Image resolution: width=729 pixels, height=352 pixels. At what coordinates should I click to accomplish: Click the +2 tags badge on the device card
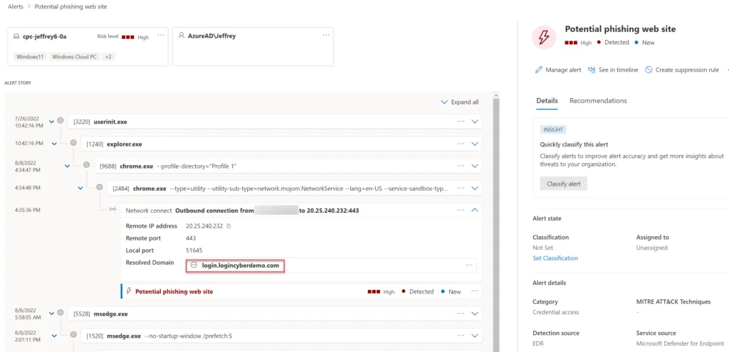click(108, 56)
